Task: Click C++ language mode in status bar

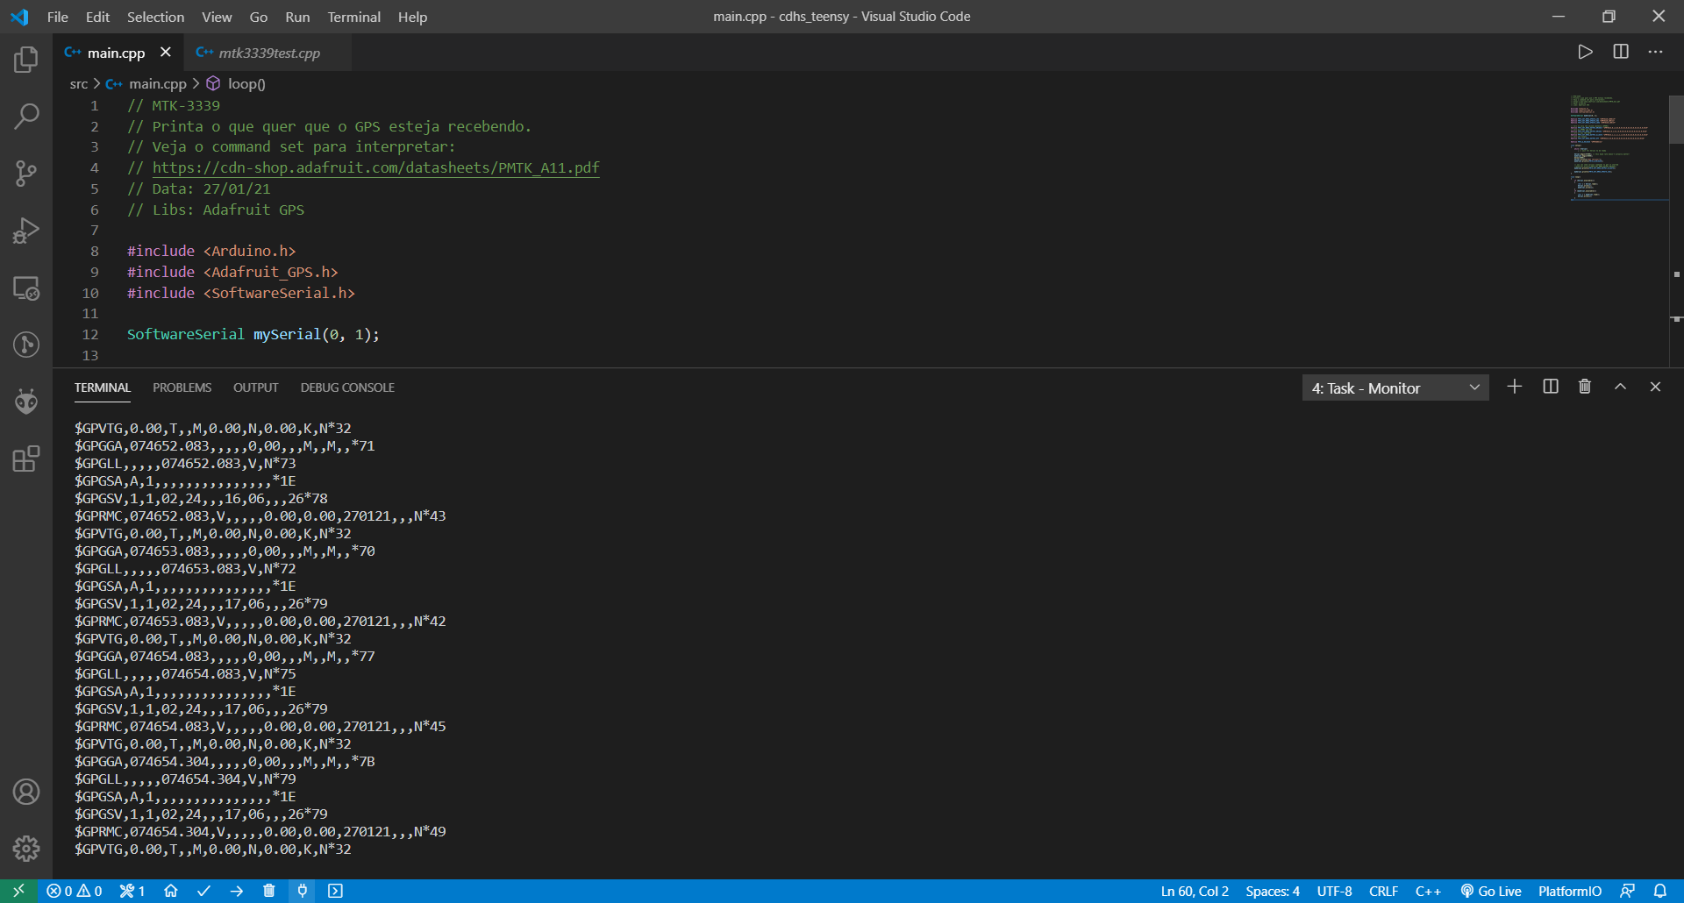Action: [x=1428, y=891]
